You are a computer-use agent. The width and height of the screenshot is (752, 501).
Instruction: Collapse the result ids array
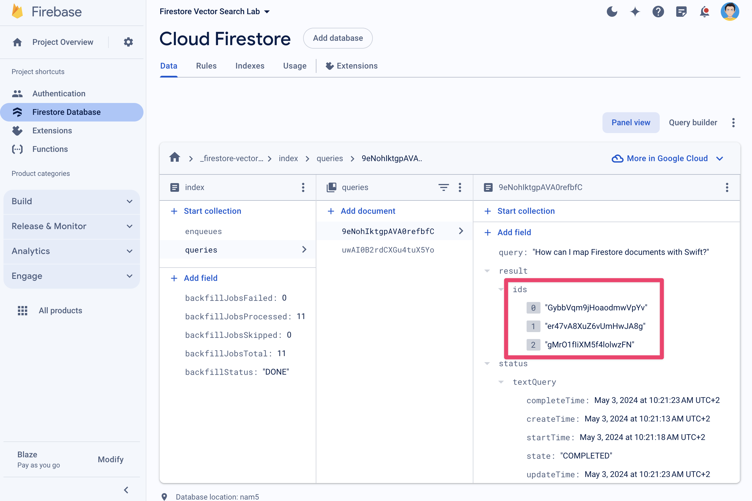[x=501, y=289]
